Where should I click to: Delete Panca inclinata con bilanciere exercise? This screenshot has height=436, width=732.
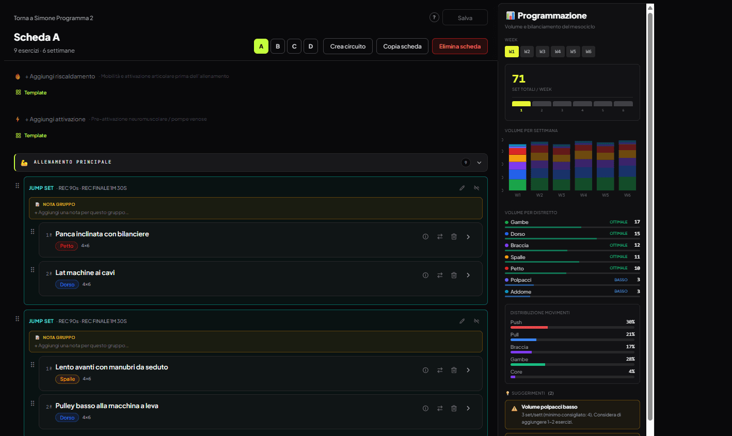(454, 237)
